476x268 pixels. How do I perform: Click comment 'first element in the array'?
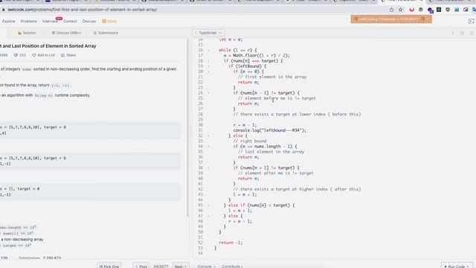point(272,77)
